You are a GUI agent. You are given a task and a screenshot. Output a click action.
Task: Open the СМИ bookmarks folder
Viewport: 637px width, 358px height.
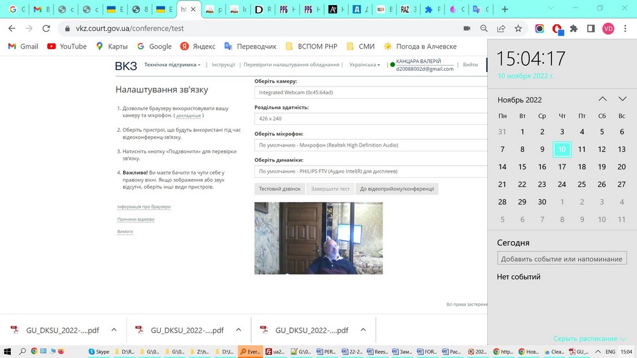pos(361,47)
